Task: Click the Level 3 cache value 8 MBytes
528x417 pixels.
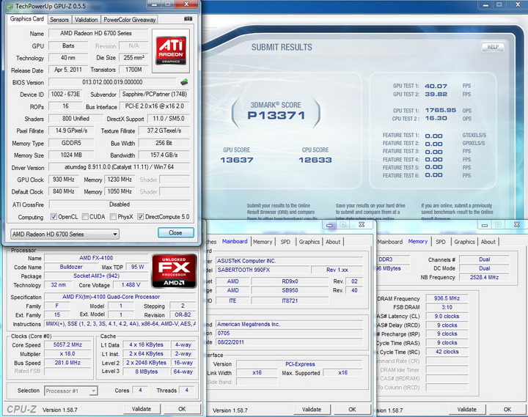Action: (x=147, y=372)
